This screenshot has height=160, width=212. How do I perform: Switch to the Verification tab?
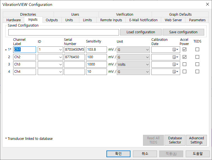click(125, 14)
